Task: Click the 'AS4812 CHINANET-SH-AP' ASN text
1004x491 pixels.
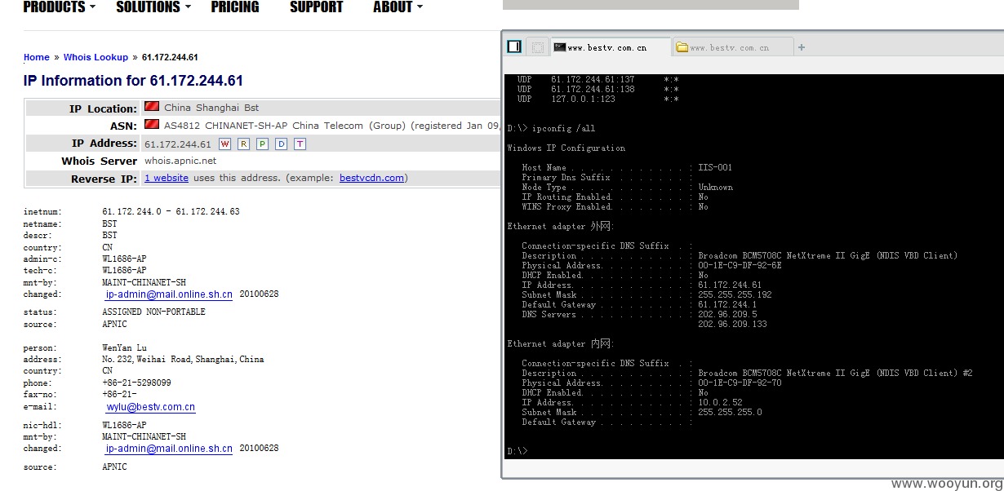Action: [225, 126]
